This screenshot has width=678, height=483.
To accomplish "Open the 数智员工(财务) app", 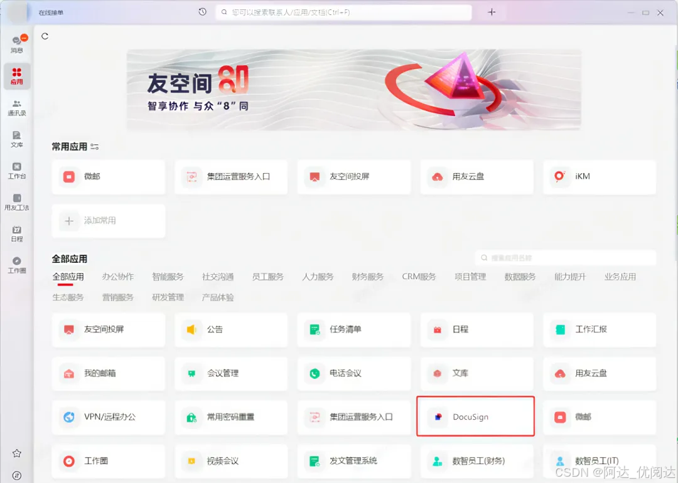I will (477, 462).
